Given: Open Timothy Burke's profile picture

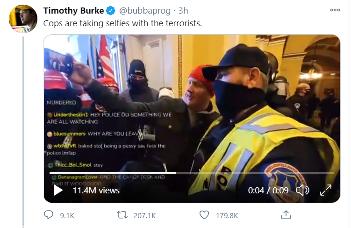Looking at the screenshot, I should click(x=23, y=19).
